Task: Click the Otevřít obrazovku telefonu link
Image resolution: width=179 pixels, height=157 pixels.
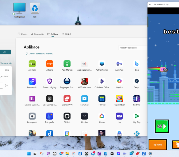Action: click(x=39, y=54)
